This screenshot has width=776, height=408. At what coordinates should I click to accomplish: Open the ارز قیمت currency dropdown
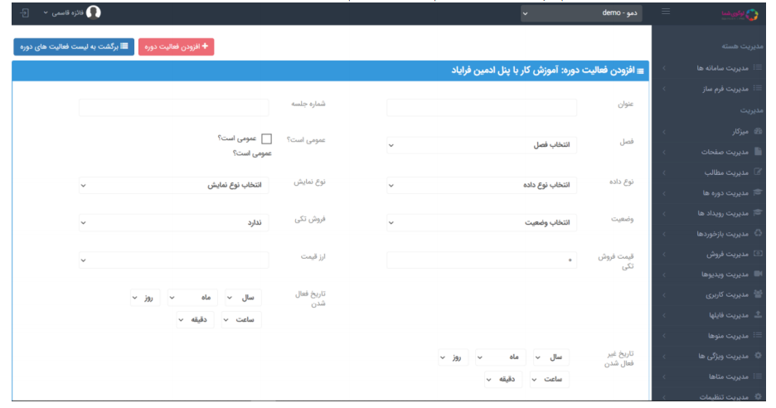[x=174, y=260]
